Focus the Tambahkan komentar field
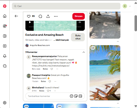The height and width of the screenshot is (108, 137). [x=55, y=96]
